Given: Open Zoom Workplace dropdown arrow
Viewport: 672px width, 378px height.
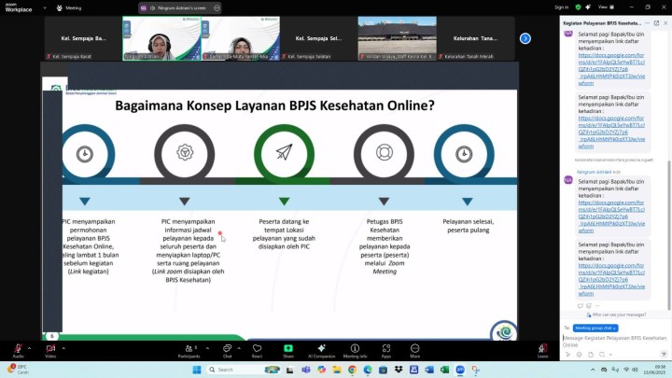Looking at the screenshot, I should pyautogui.click(x=45, y=7).
